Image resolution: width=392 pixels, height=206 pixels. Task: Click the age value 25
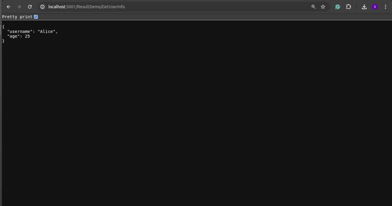(28, 36)
